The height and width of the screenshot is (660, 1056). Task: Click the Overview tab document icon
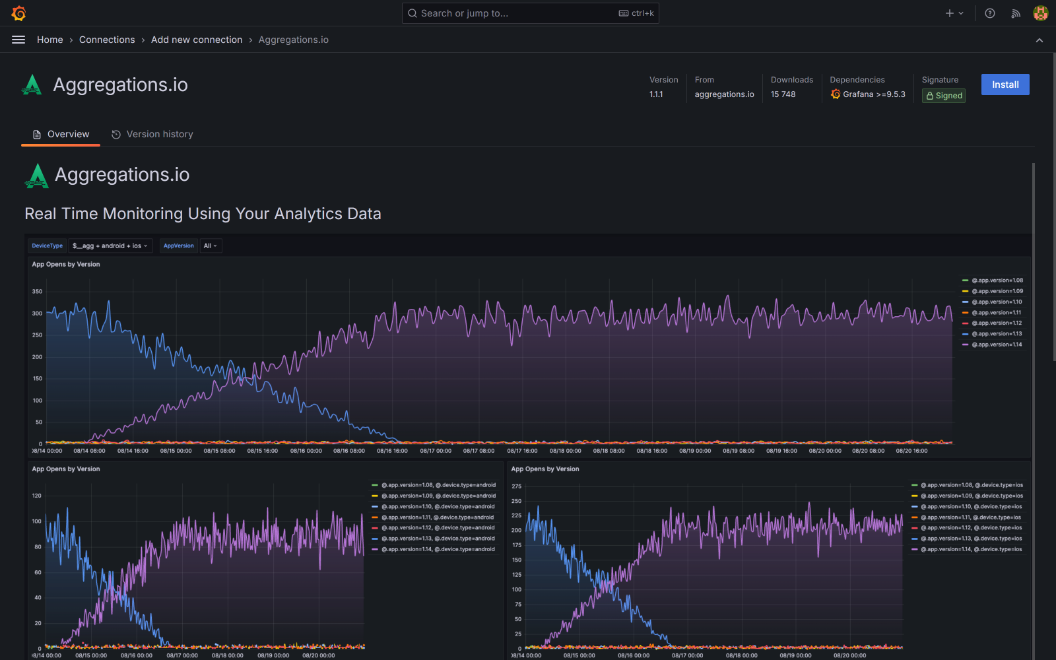click(37, 135)
